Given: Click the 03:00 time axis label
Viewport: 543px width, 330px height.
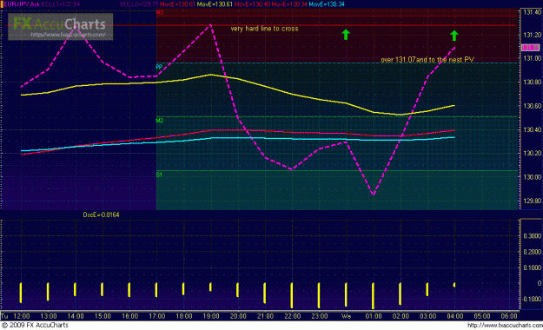Looking at the screenshot, I should (x=427, y=316).
